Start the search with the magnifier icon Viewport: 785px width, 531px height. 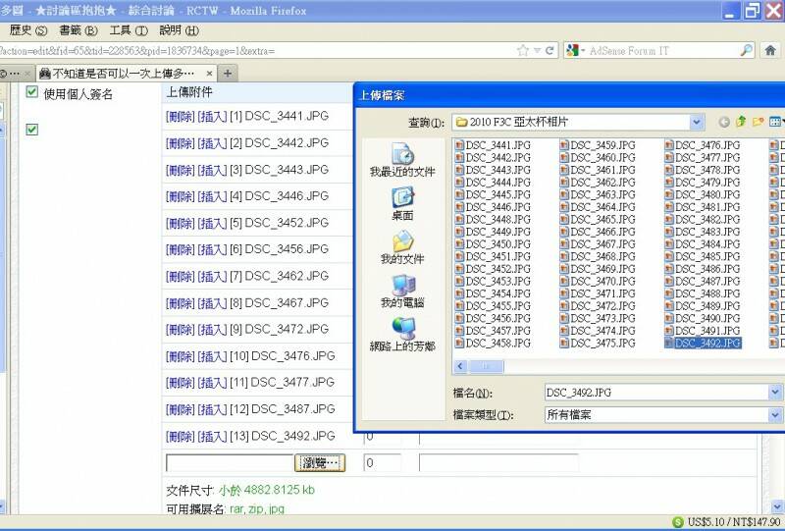(x=746, y=50)
